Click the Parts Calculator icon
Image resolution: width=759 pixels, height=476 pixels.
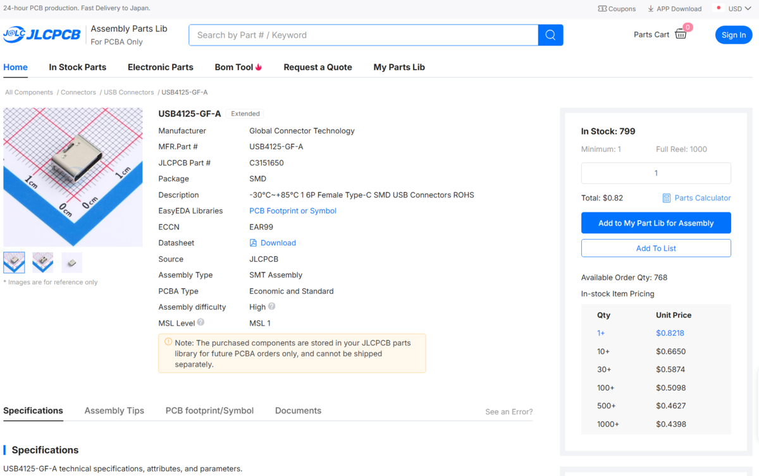[x=666, y=198]
